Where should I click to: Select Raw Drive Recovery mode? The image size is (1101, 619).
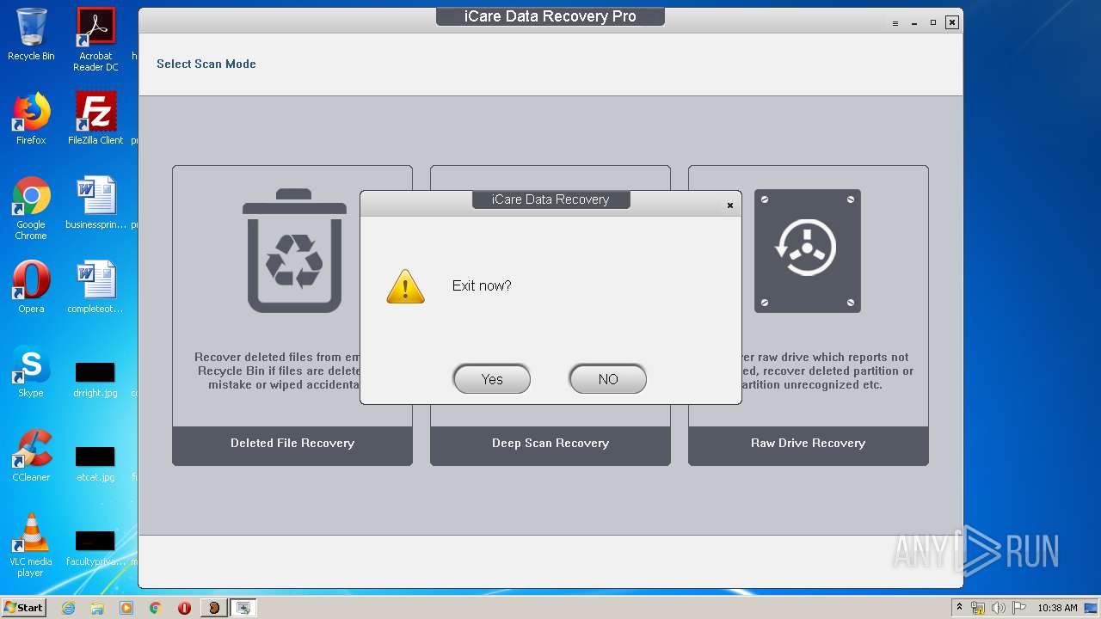(809, 444)
